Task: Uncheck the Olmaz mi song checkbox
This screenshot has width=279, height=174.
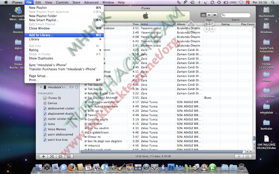Action: point(85,137)
